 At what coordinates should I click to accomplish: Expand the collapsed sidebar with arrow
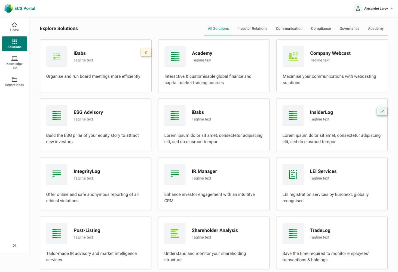[14, 246]
